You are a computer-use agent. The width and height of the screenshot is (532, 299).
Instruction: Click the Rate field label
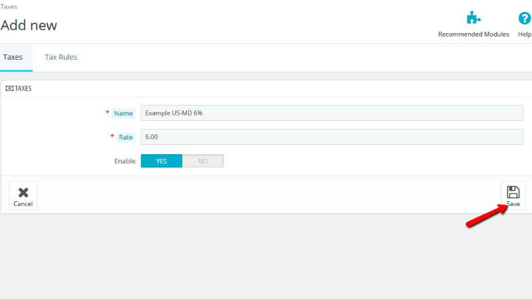[x=126, y=138]
